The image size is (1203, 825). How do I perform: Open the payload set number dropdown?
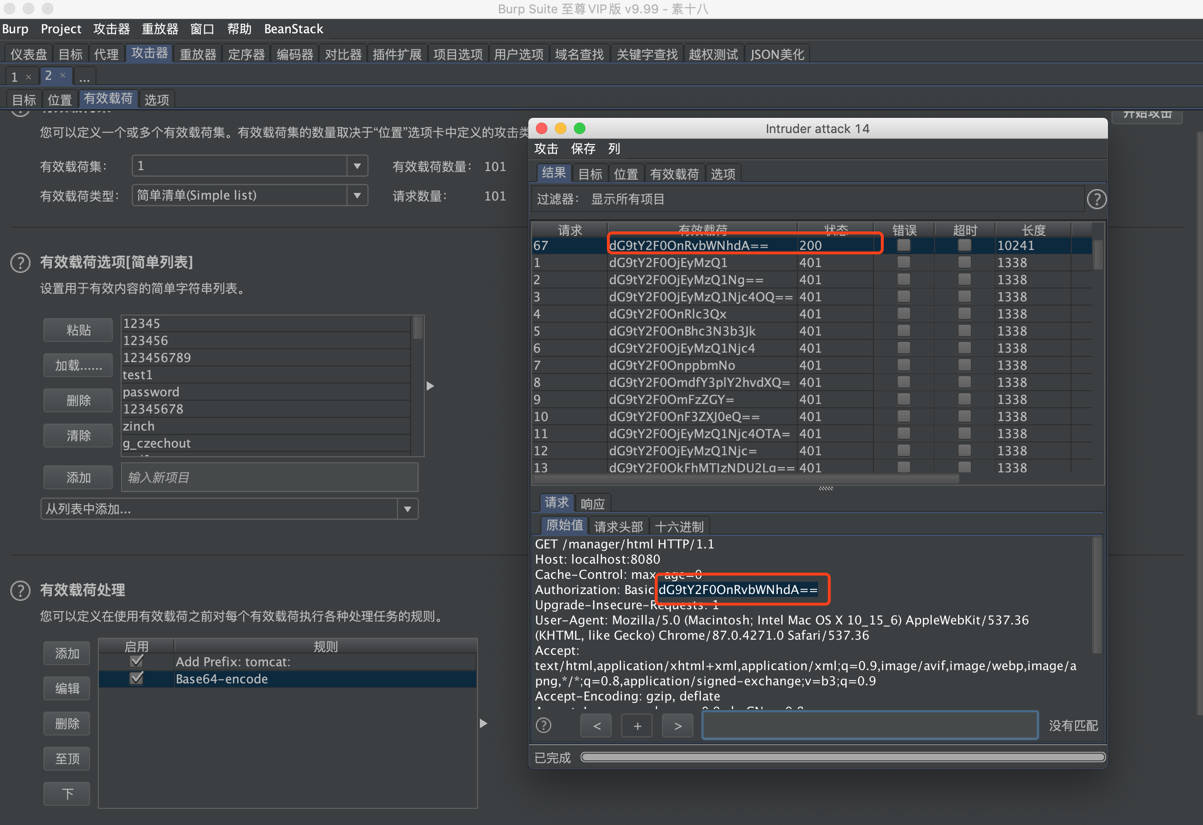tap(357, 166)
